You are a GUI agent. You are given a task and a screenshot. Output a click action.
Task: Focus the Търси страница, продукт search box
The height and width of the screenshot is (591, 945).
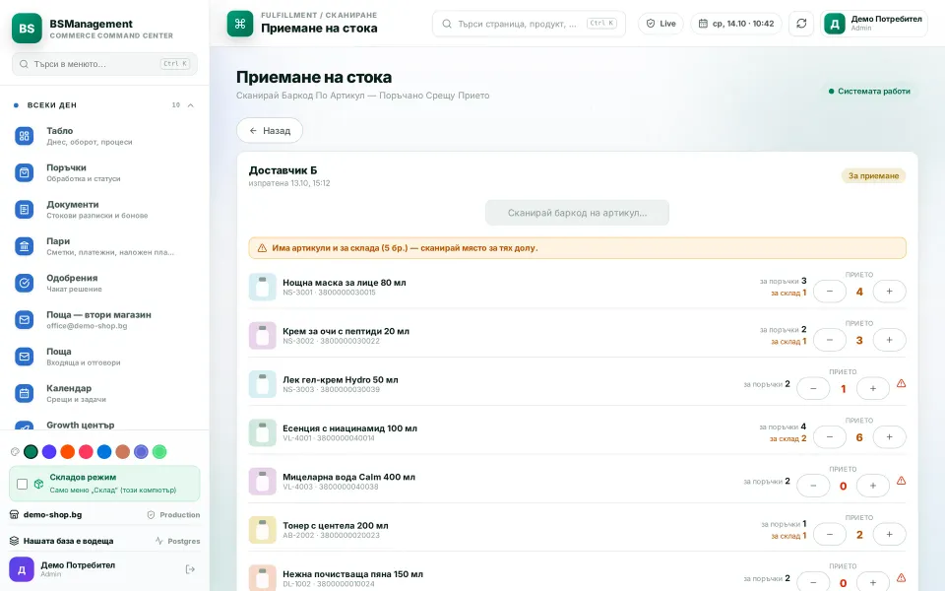coord(529,24)
